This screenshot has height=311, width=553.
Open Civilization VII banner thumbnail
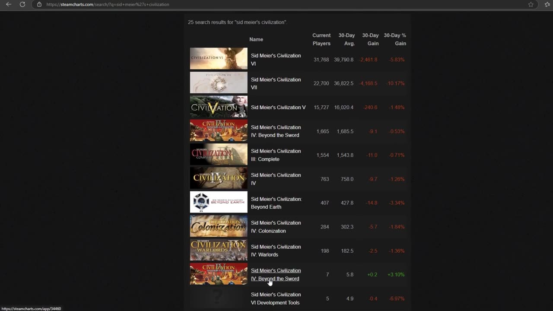tap(219, 83)
